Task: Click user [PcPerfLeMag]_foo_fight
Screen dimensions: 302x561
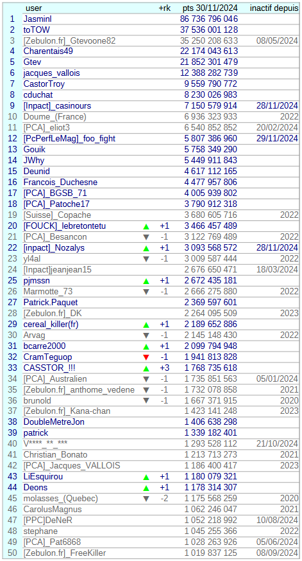Action: 69,139
